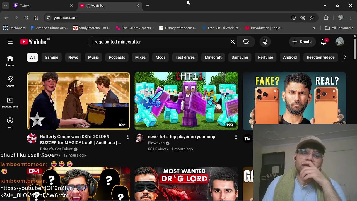Expand the hidden bookmarks chevron
This screenshot has width=357, height=201.
tap(314, 28)
